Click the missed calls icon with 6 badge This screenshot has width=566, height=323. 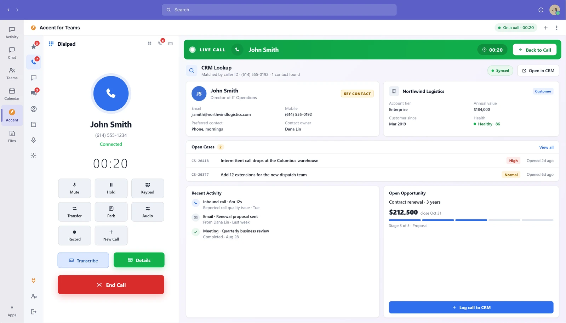(x=160, y=43)
